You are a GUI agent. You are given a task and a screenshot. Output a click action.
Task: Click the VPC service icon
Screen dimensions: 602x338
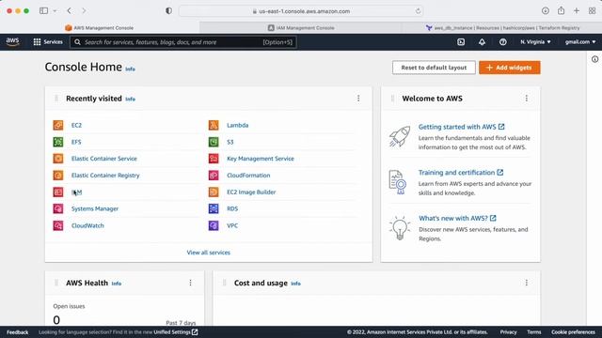tap(214, 225)
